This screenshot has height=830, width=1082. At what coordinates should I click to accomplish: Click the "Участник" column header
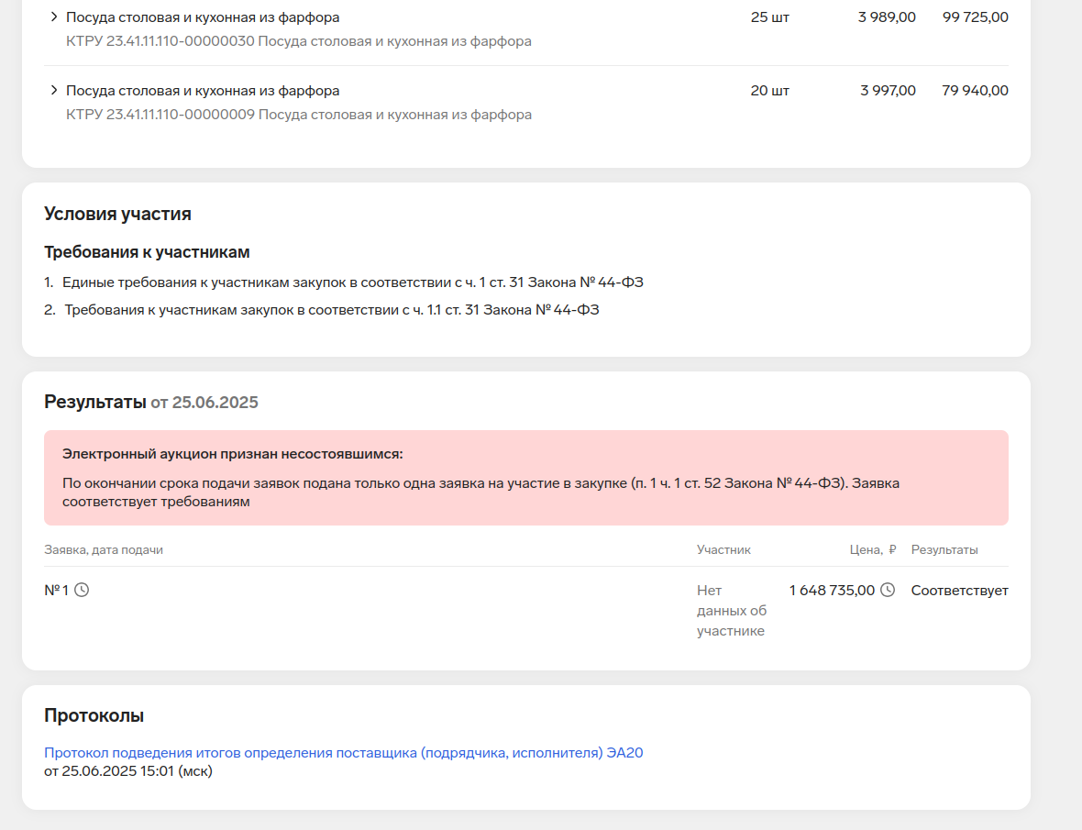[x=723, y=550]
